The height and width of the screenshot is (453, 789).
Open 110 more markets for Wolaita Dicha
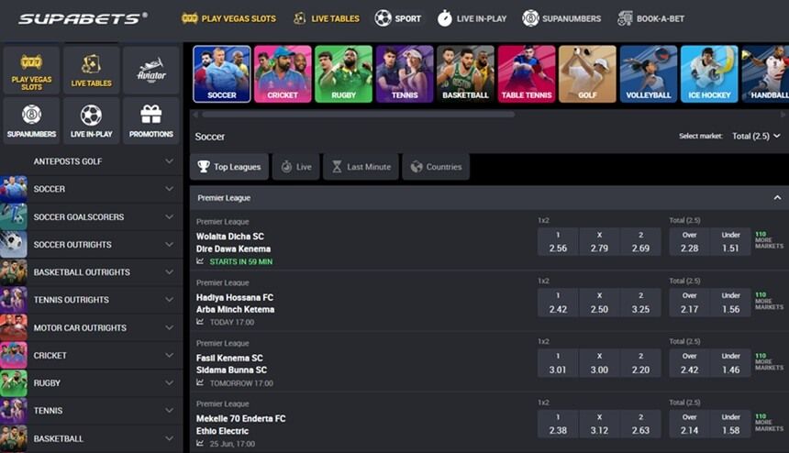[769, 240]
